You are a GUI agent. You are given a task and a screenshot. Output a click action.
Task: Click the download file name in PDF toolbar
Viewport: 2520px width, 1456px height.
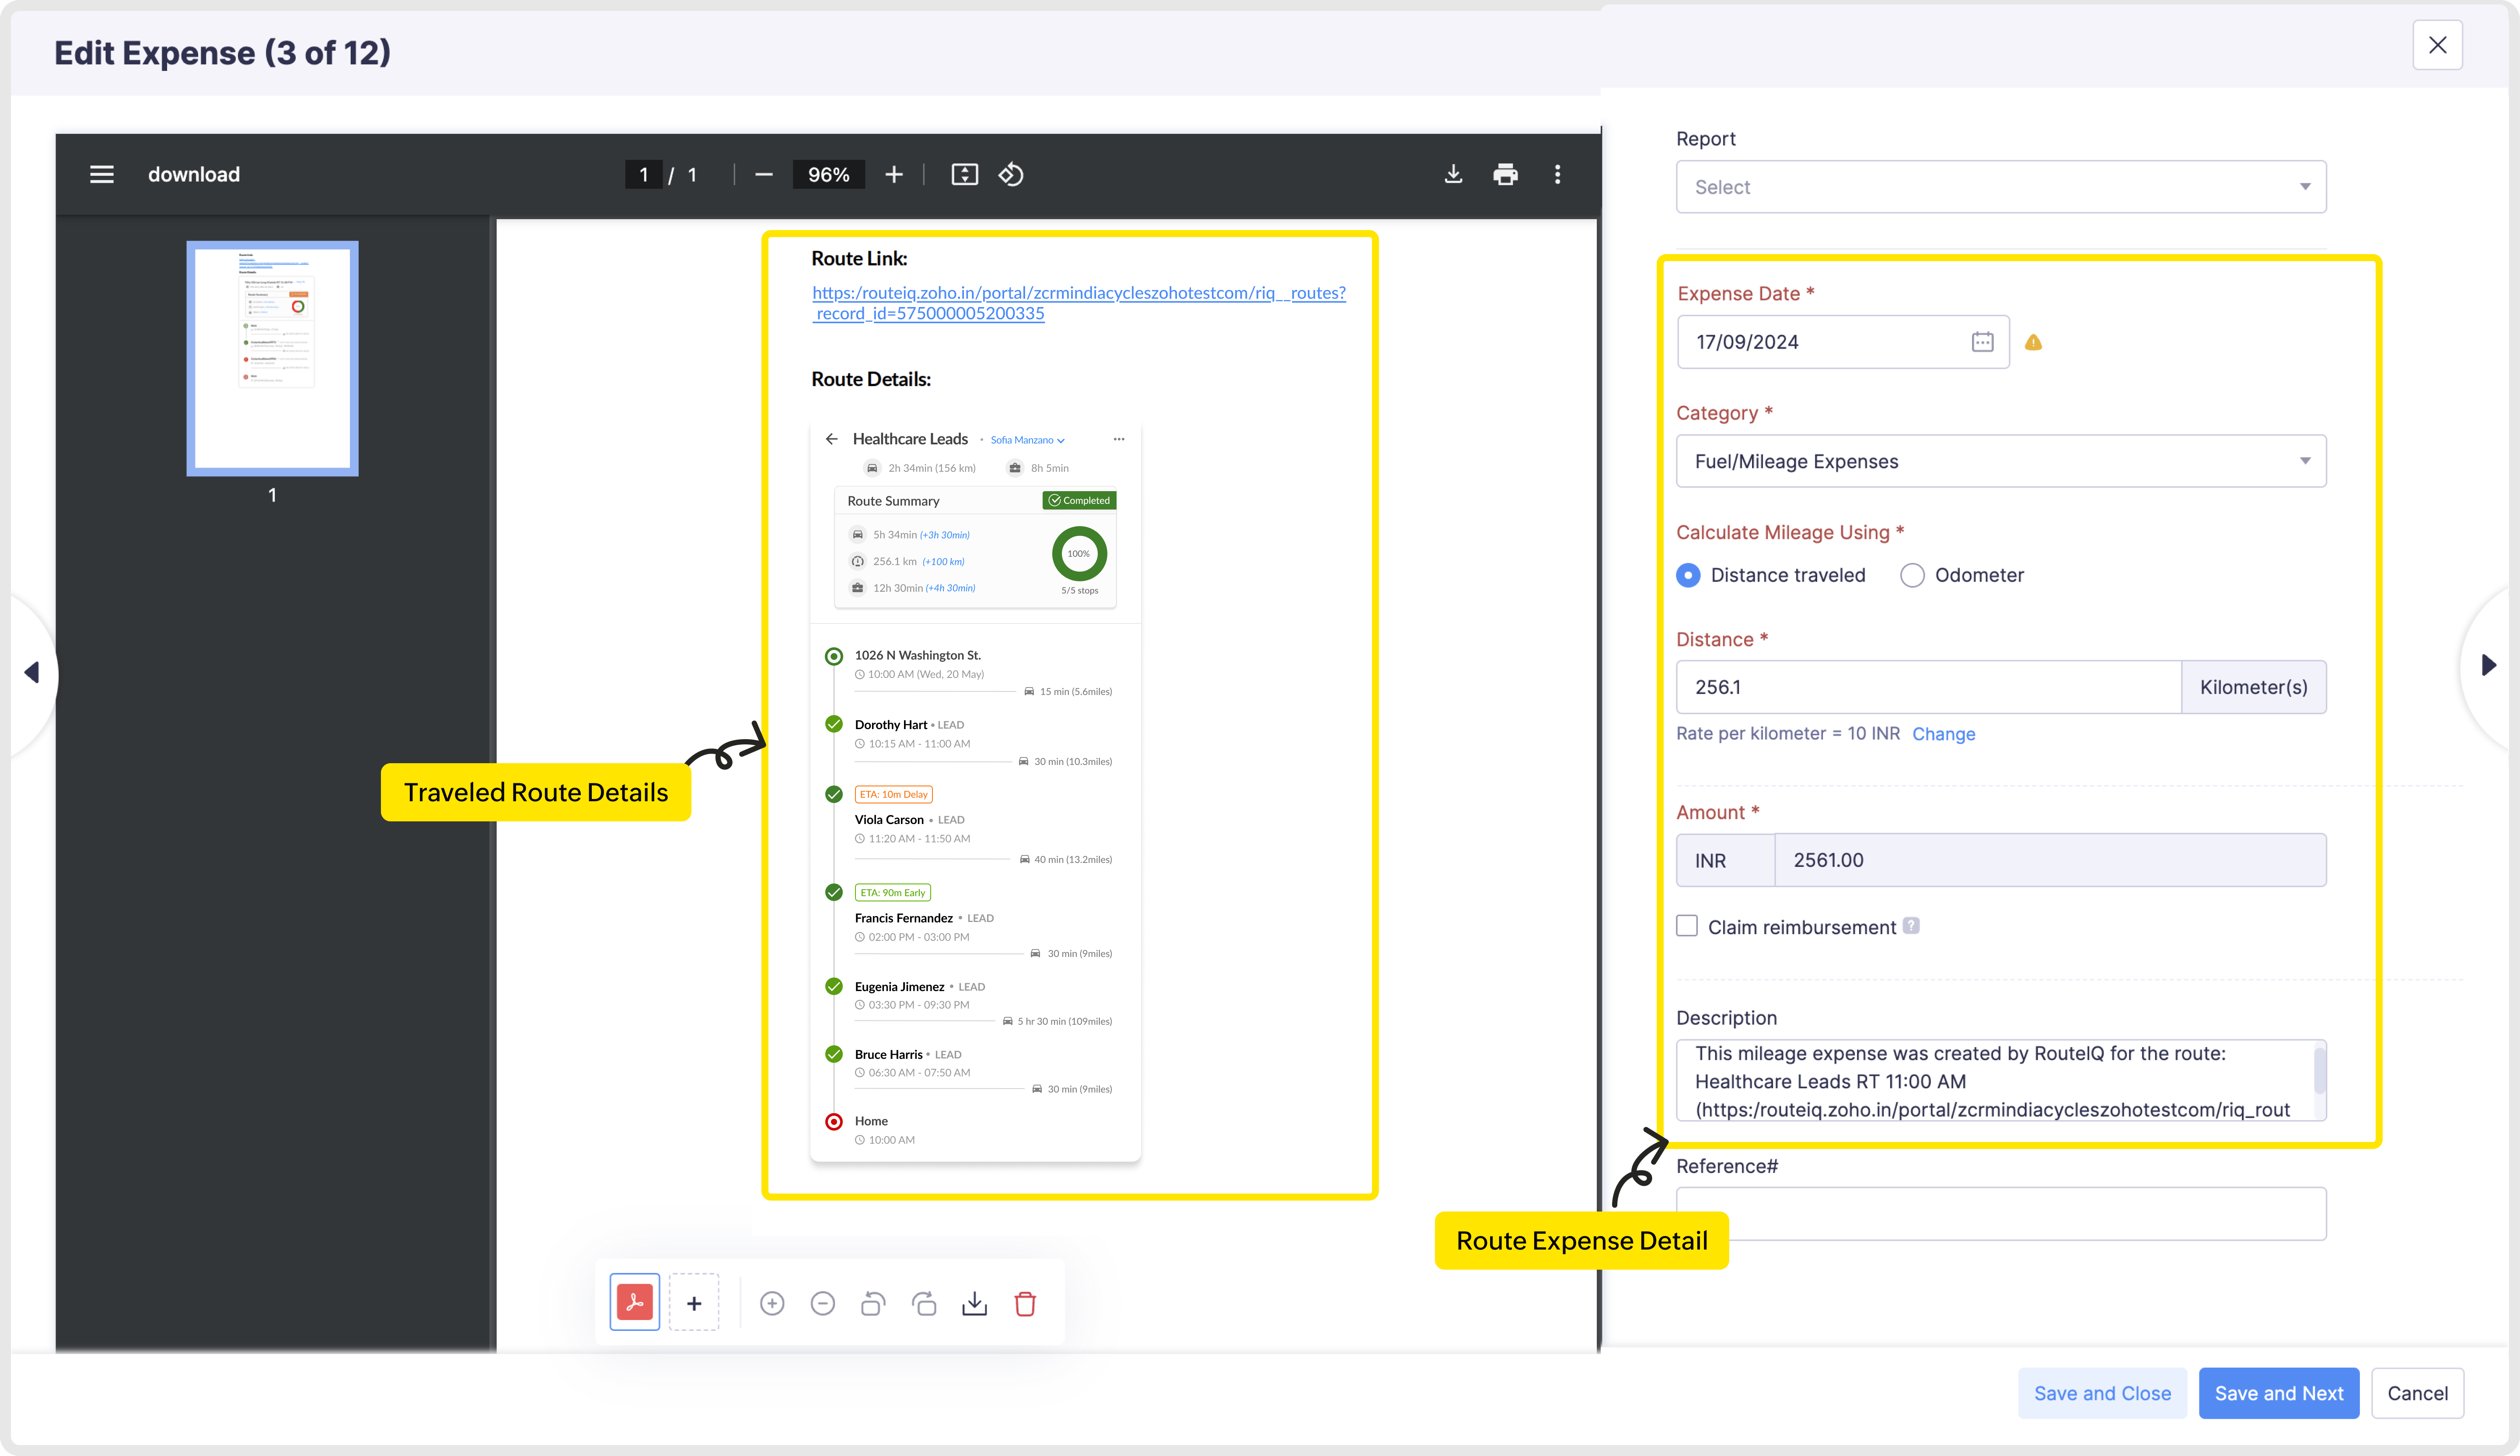pyautogui.click(x=194, y=174)
